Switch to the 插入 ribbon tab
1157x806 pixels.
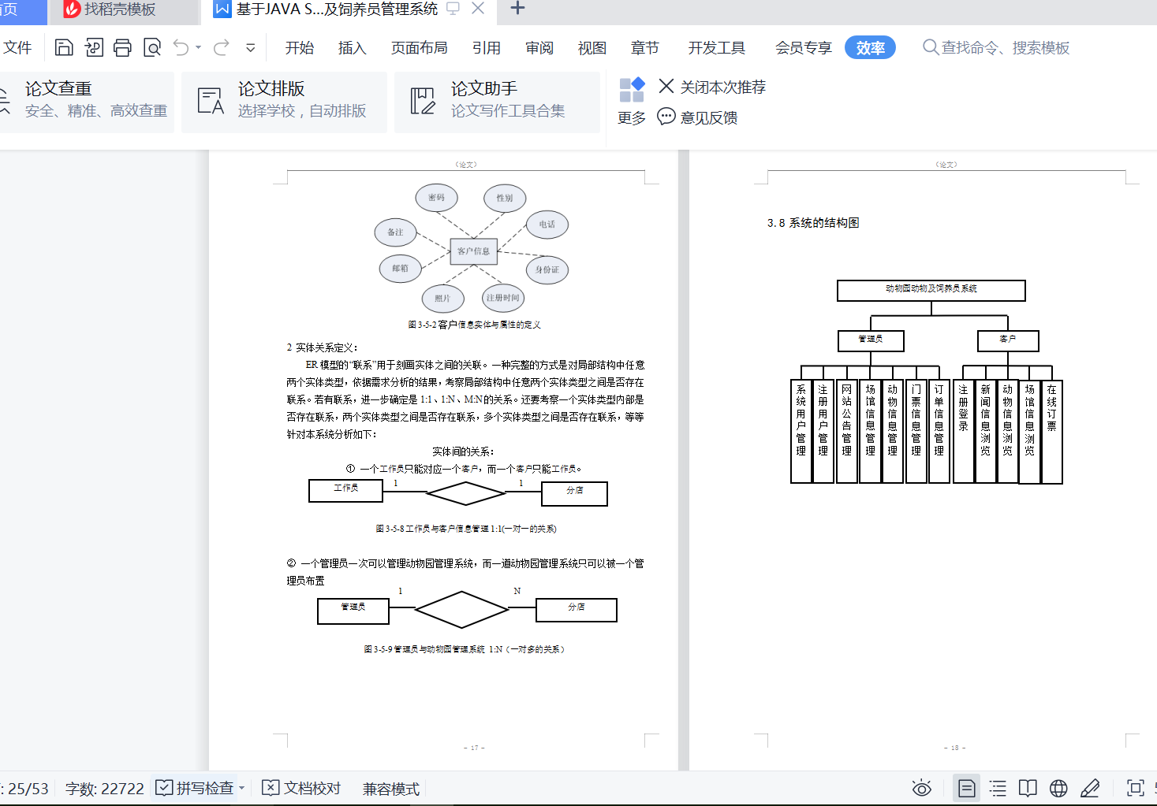pyautogui.click(x=353, y=48)
